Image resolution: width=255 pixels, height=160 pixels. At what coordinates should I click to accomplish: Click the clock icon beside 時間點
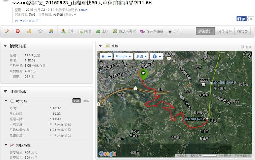pos(12,101)
